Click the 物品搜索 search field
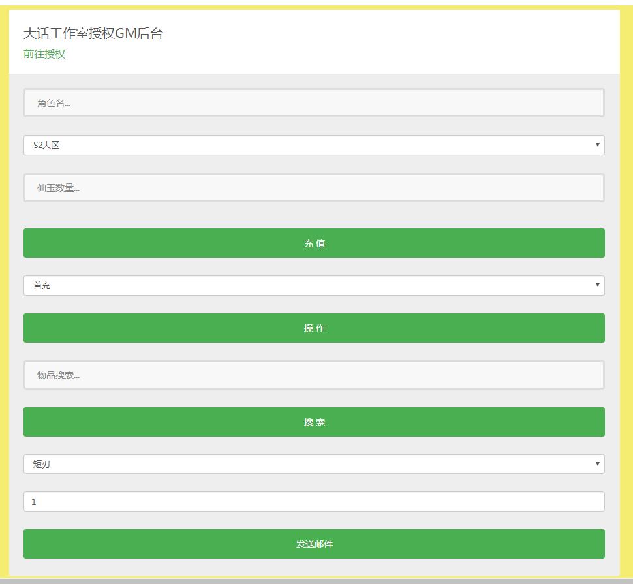633x584 pixels. point(314,375)
